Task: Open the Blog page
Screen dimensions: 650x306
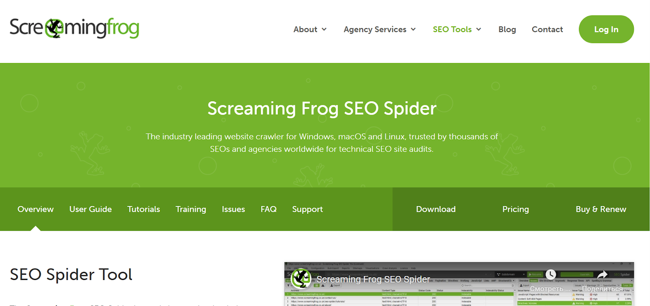Action: (x=507, y=29)
